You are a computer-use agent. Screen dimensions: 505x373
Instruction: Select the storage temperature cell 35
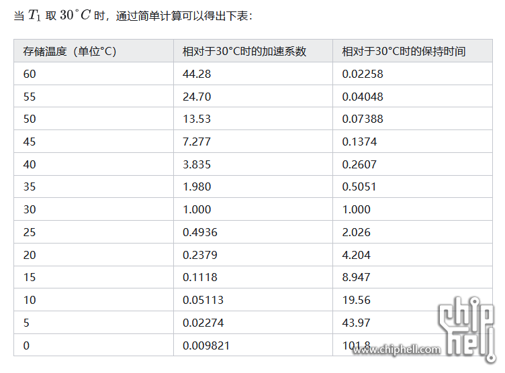click(x=93, y=186)
